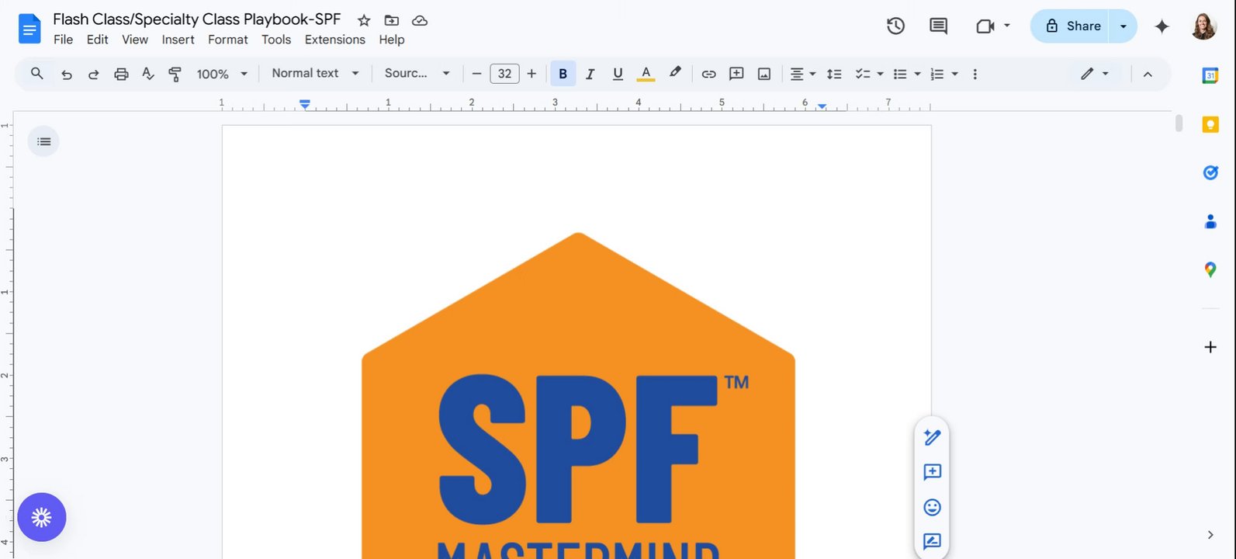Open Share quick actions dropdown arrow
1236x559 pixels.
point(1123,26)
